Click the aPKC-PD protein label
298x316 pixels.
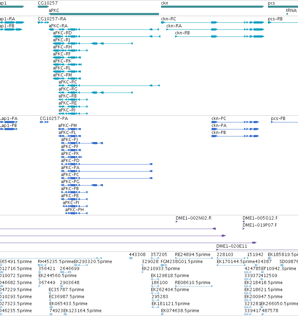[70, 160]
